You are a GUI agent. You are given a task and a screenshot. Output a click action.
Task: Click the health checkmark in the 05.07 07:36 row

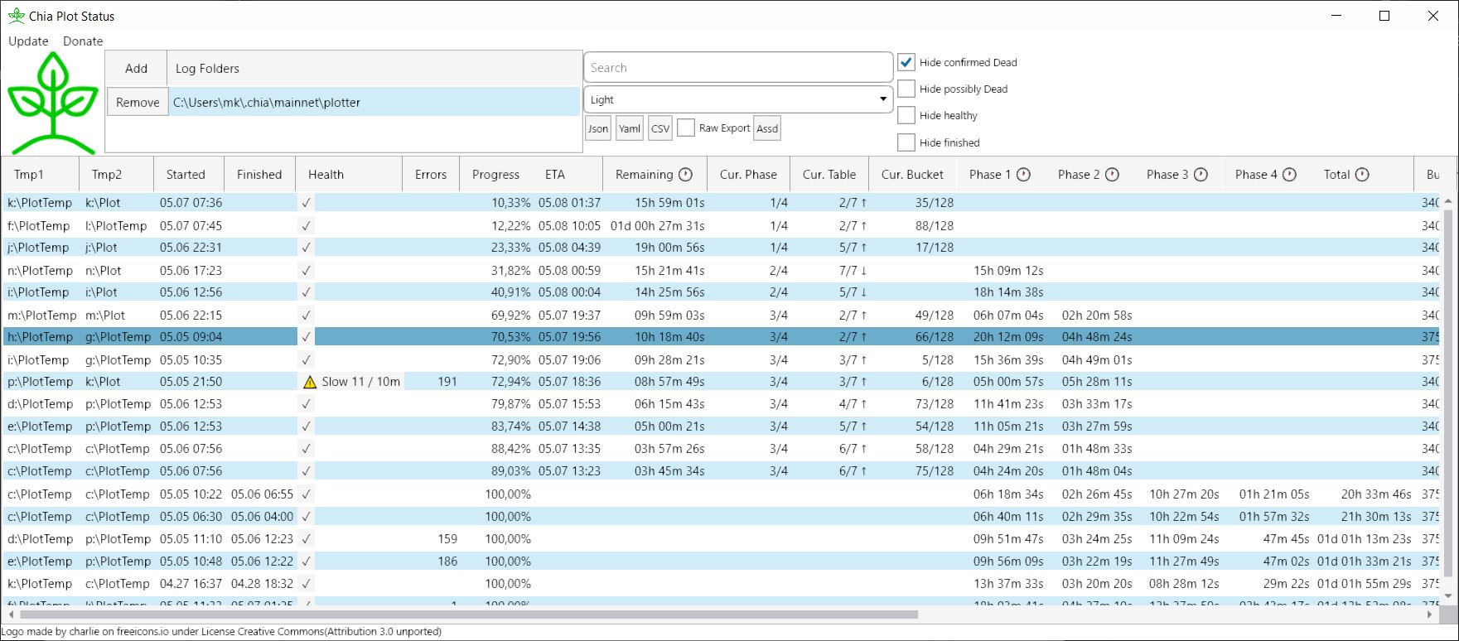click(x=307, y=203)
